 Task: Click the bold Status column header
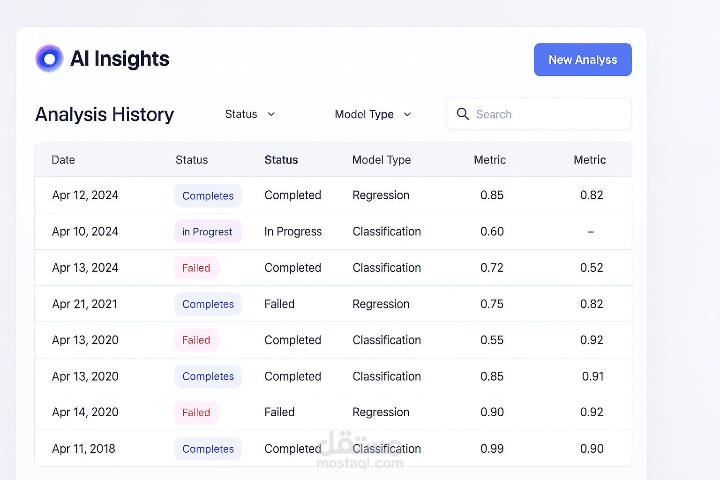pos(281,160)
